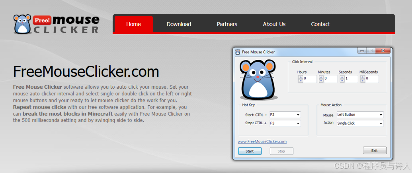
Task: Open the Contact page
Action: 320,24
